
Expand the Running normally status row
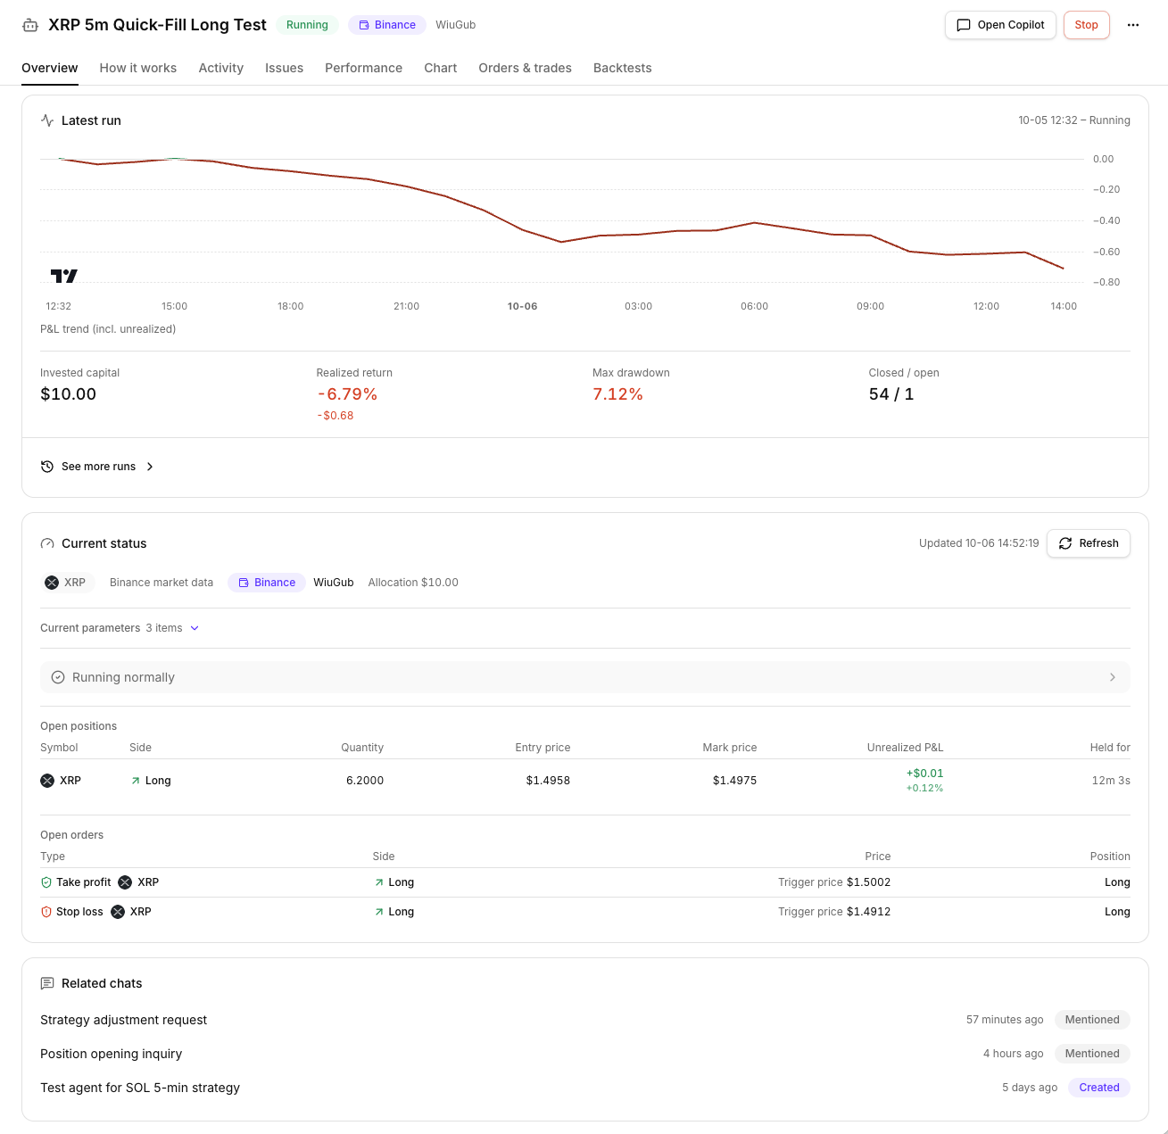(585, 677)
